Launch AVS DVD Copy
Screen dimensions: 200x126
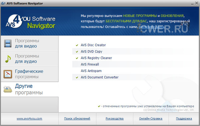click(91, 52)
